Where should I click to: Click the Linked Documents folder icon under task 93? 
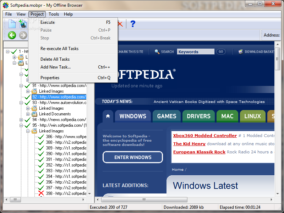click(x=34, y=114)
